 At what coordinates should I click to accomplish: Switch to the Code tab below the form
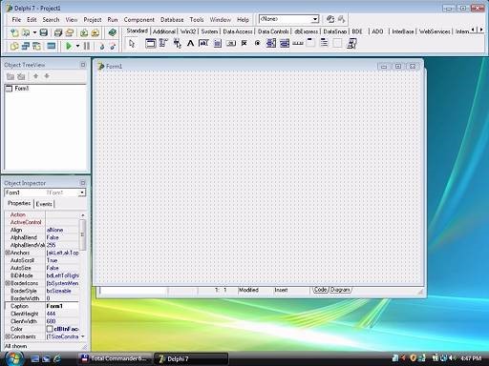[320, 290]
